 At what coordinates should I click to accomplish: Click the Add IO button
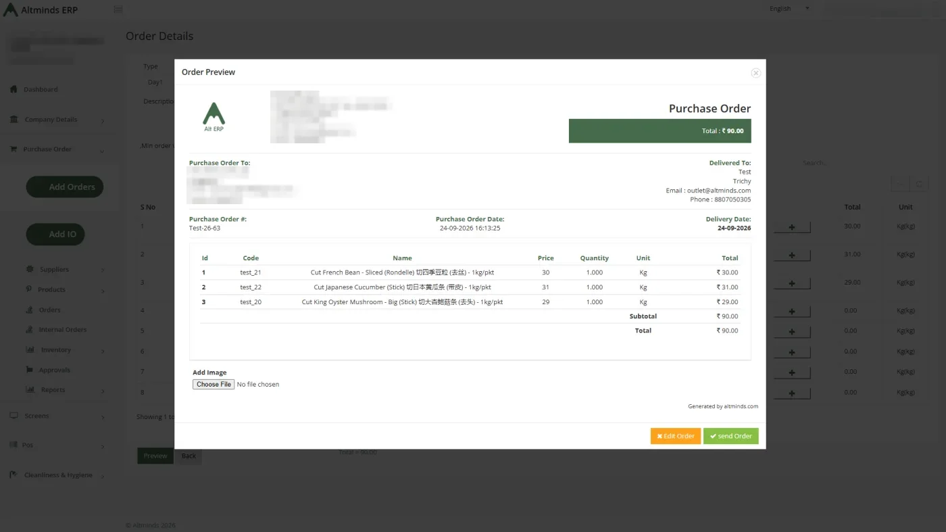tap(55, 235)
